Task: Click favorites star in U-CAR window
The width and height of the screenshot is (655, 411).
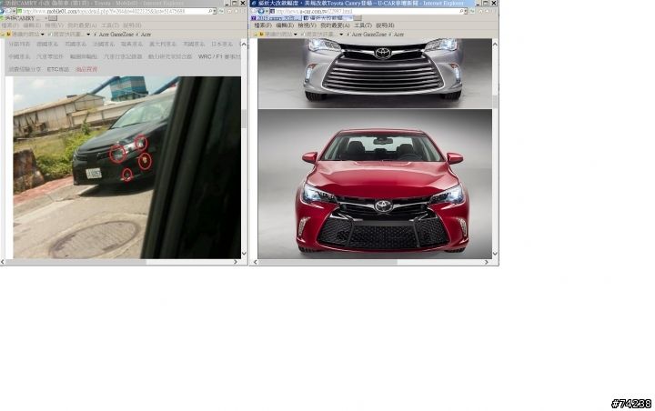Action: point(487,11)
